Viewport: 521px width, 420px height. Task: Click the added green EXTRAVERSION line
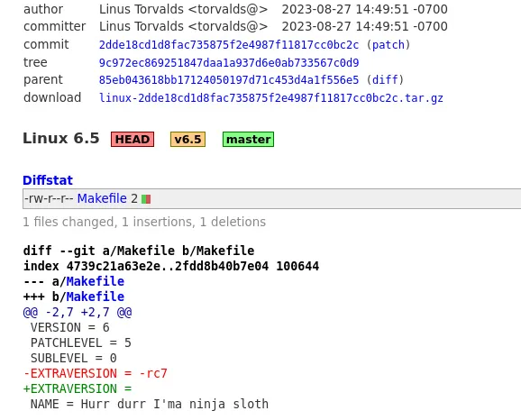78,388
